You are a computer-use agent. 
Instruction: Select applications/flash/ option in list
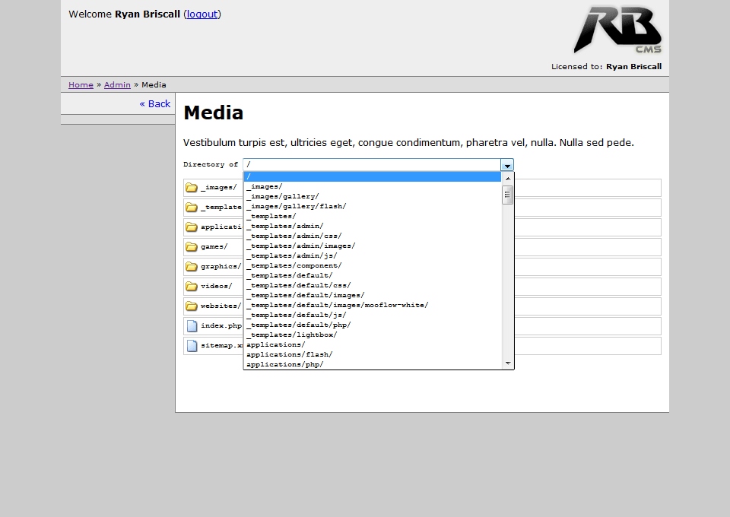(x=289, y=354)
